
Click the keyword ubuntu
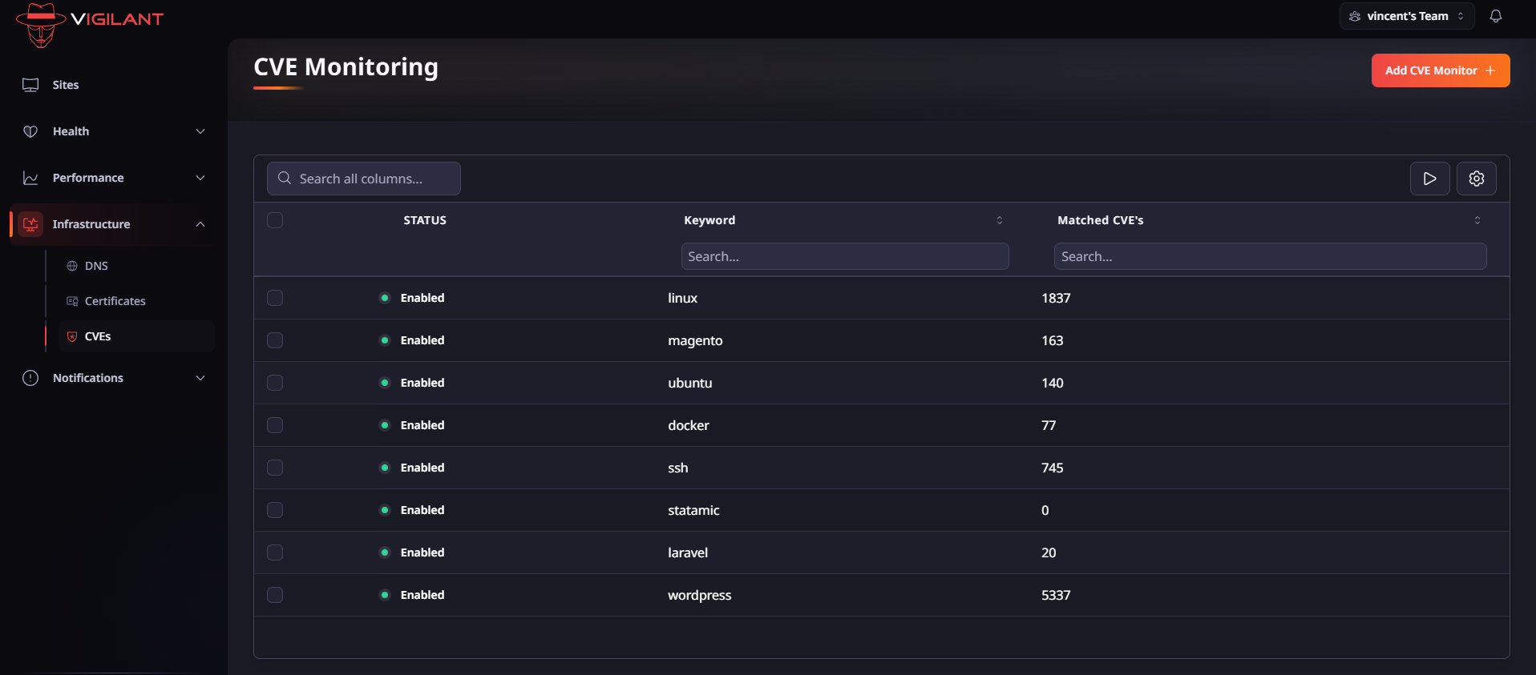tap(690, 383)
